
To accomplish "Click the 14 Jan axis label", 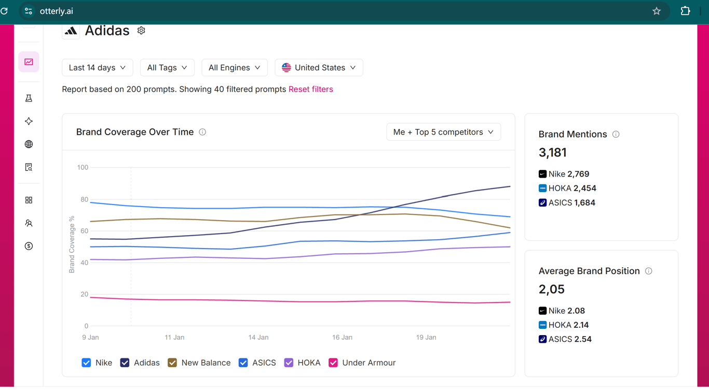I will pos(258,337).
